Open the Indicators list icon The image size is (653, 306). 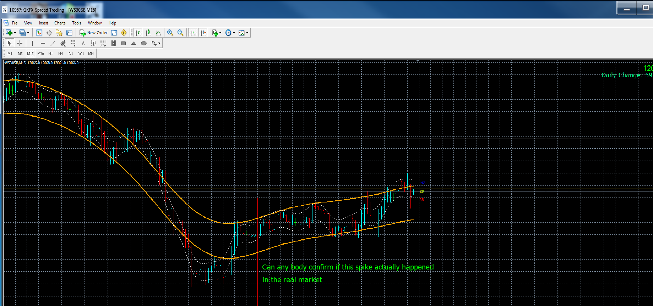(x=215, y=33)
